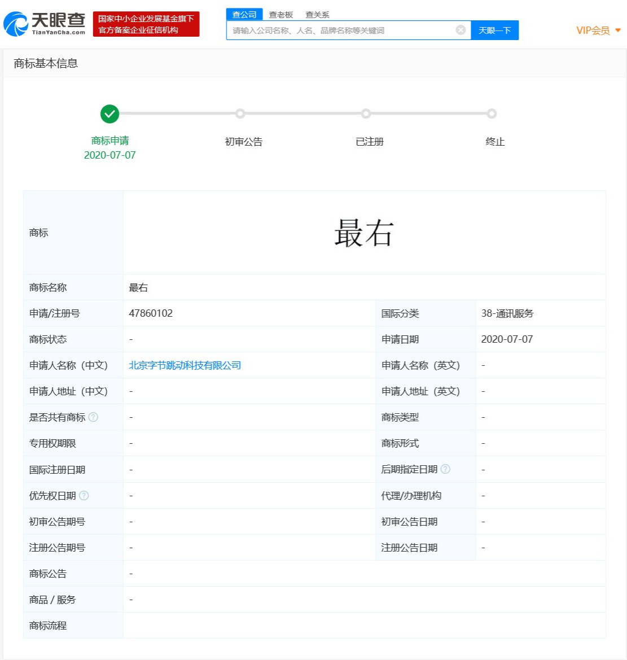The height and width of the screenshot is (660, 627).
Task: Switch to the 查老板 tab
Action: (280, 15)
